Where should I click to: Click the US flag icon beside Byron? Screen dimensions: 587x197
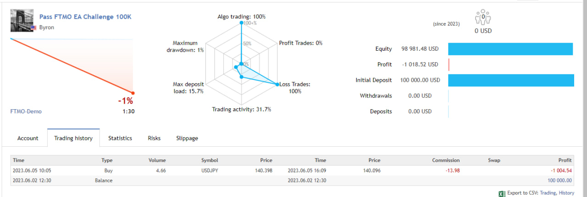click(x=33, y=28)
